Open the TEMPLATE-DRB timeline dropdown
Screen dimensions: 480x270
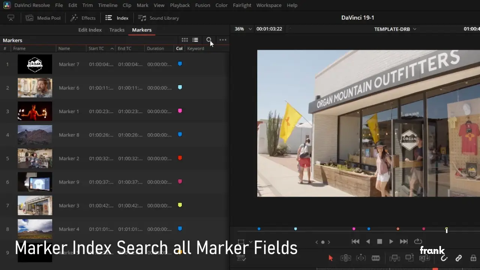395,29
